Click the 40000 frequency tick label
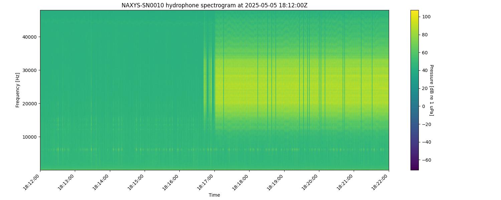The height and width of the screenshot is (200, 501). [x=30, y=37]
